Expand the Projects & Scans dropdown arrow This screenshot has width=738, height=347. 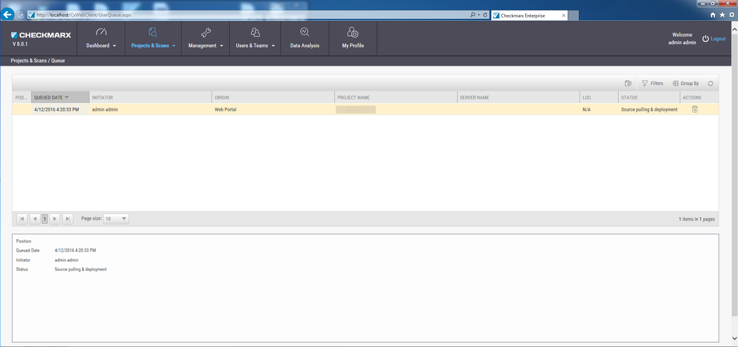click(174, 46)
